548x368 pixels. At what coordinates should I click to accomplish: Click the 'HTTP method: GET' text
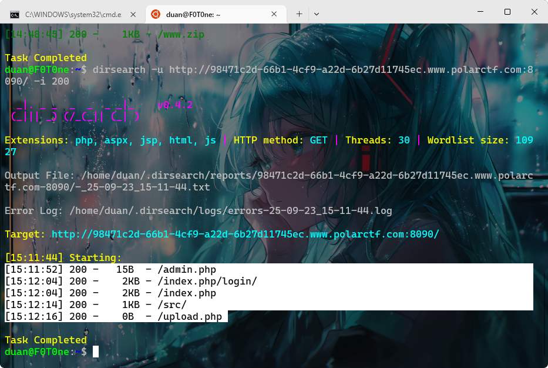(281, 140)
